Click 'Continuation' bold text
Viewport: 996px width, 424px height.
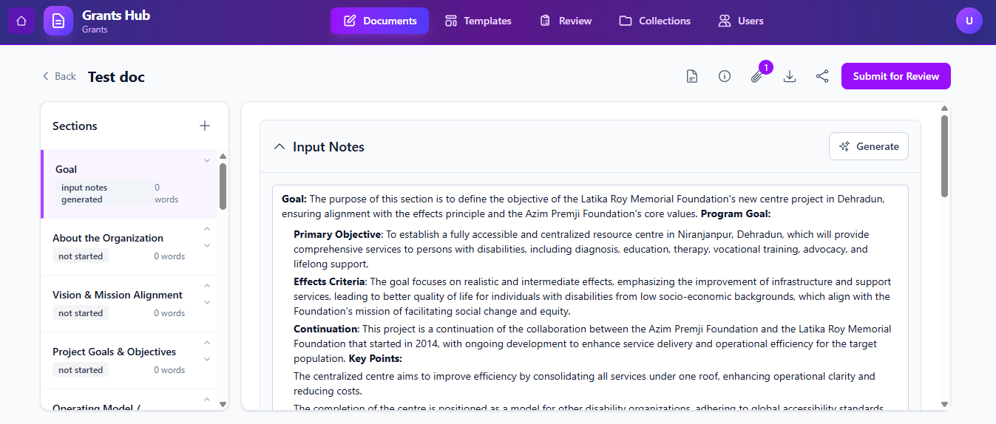coord(326,329)
